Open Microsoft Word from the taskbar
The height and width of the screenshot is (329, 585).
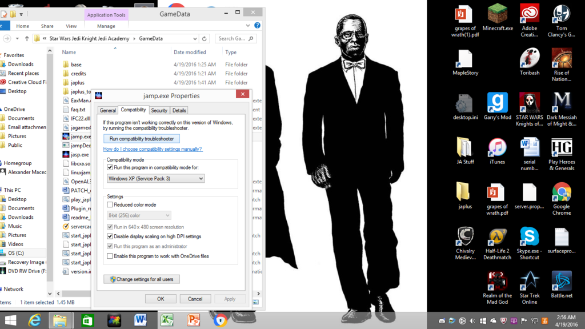tap(141, 320)
